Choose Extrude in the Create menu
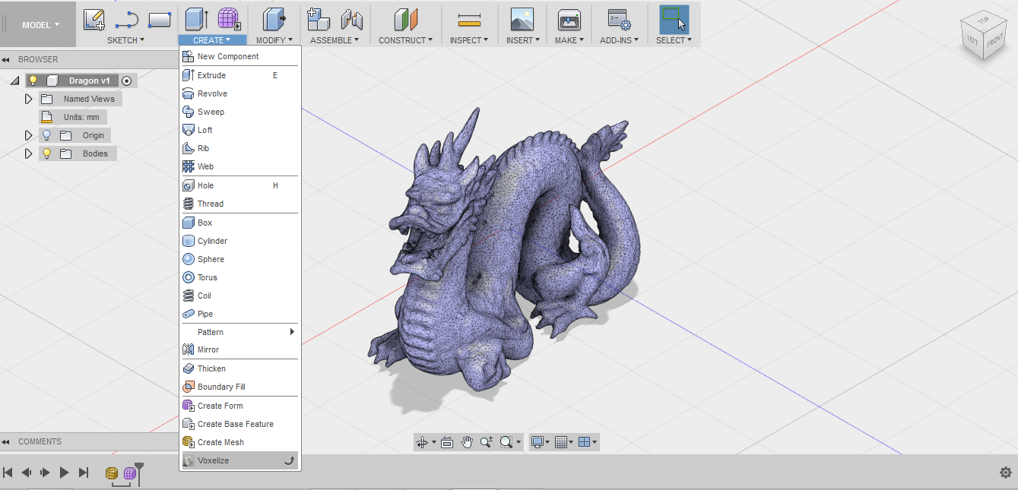 coord(211,75)
